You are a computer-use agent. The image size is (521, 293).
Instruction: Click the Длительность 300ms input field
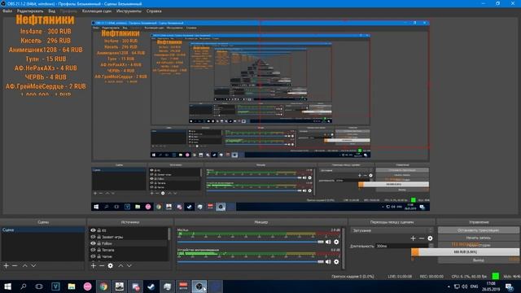point(401,246)
